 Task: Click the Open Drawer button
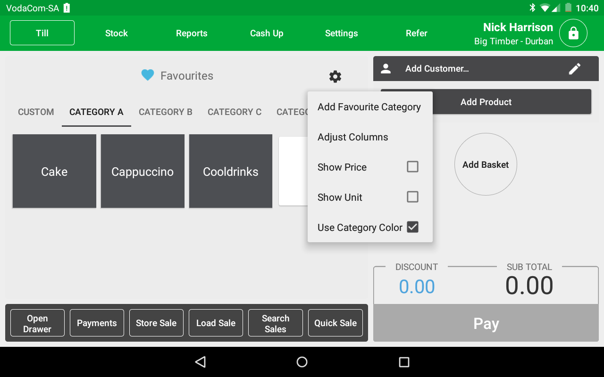click(x=37, y=323)
